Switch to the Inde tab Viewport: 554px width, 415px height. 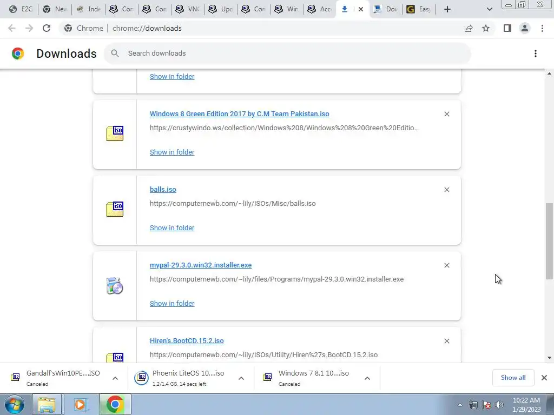click(x=88, y=9)
